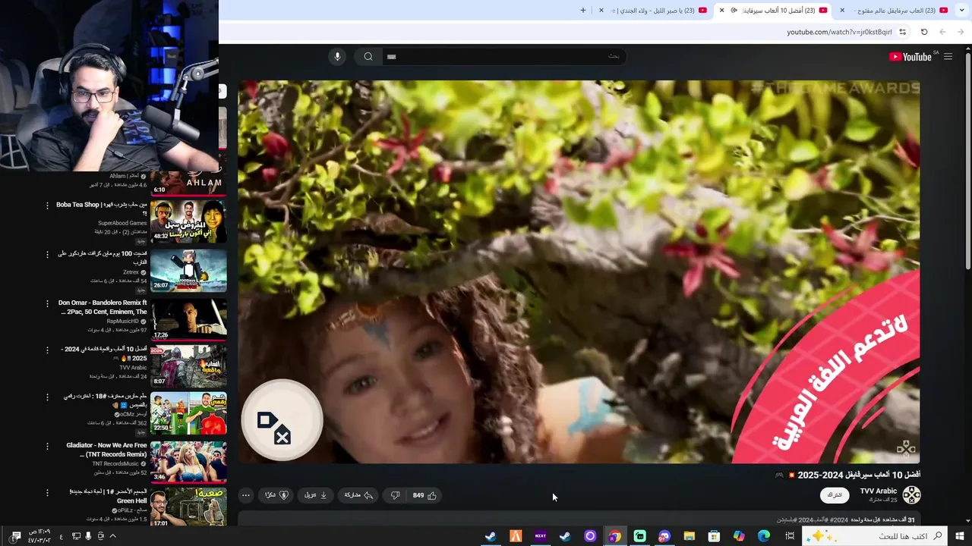The height and width of the screenshot is (546, 972).
Task: Go forward with browser forward arrow
Action: tap(942, 32)
